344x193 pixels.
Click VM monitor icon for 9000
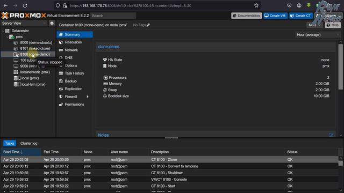[16, 66]
